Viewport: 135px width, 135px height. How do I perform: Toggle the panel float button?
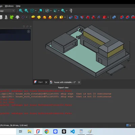click(27, 26)
